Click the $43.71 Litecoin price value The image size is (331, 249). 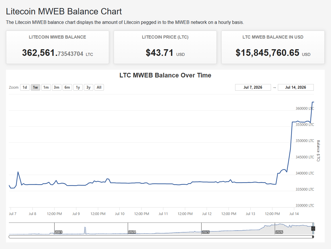pyautogui.click(x=165, y=53)
